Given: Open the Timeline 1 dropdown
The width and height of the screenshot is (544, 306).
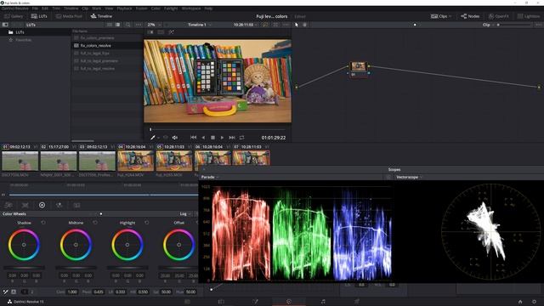Looking at the screenshot, I should [x=200, y=25].
